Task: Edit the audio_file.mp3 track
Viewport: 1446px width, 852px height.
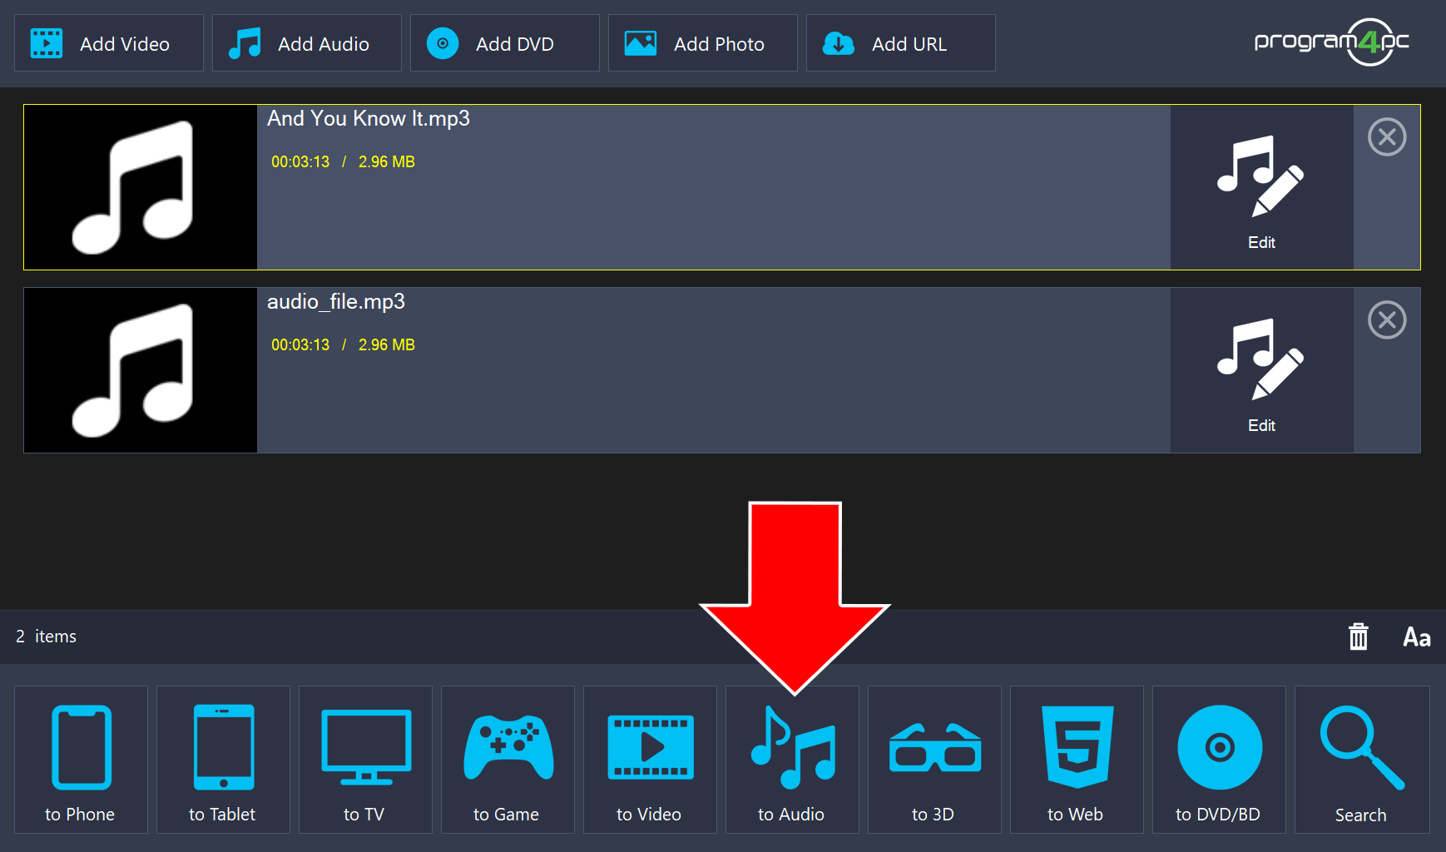Action: click(1262, 370)
